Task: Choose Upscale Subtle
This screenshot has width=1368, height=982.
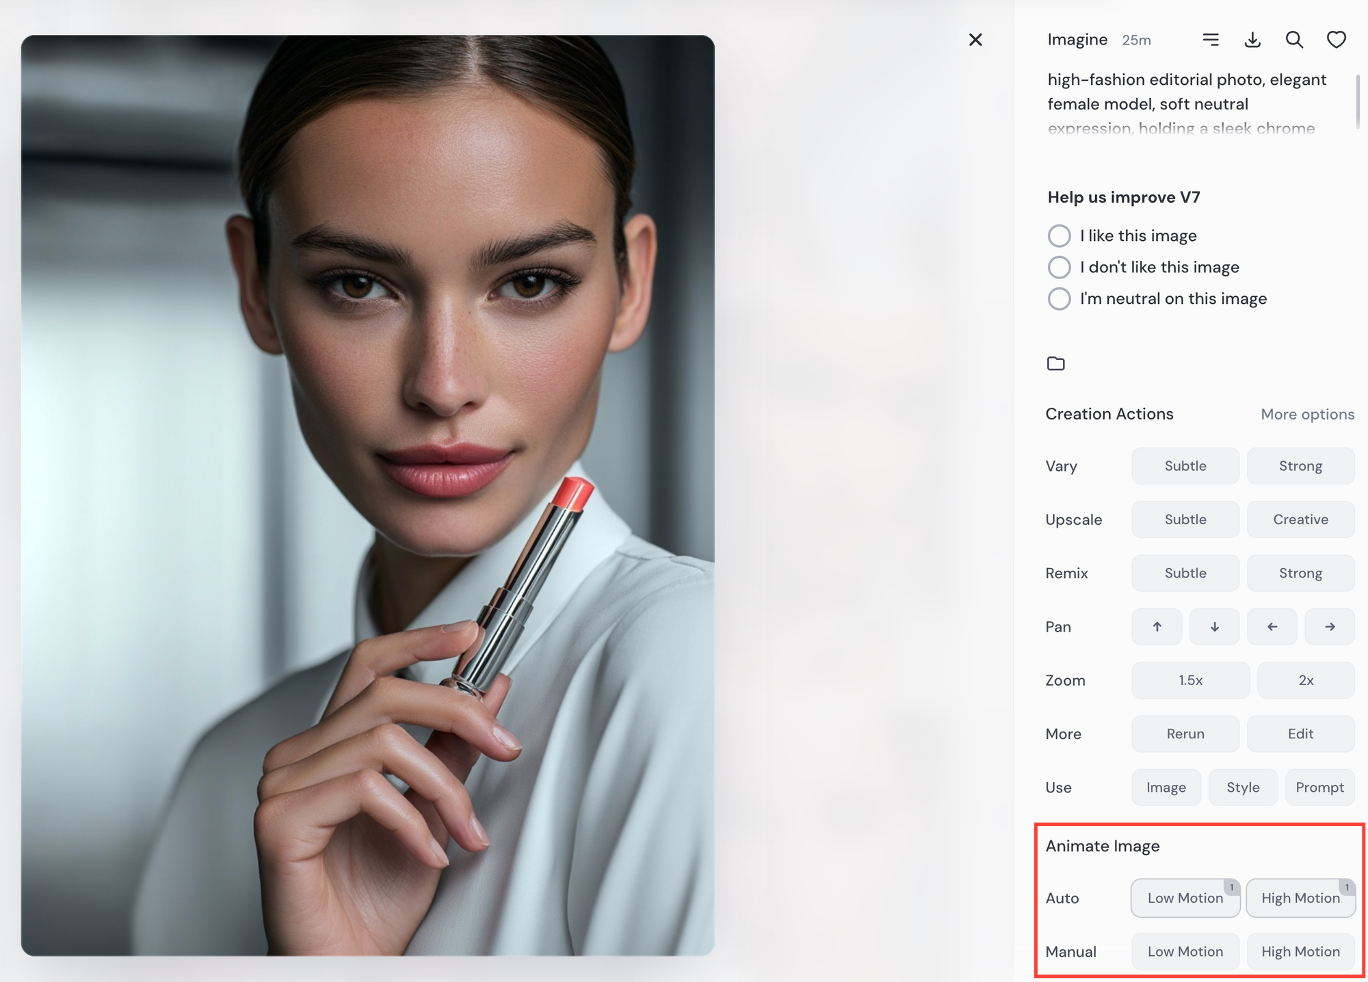Action: (x=1185, y=519)
